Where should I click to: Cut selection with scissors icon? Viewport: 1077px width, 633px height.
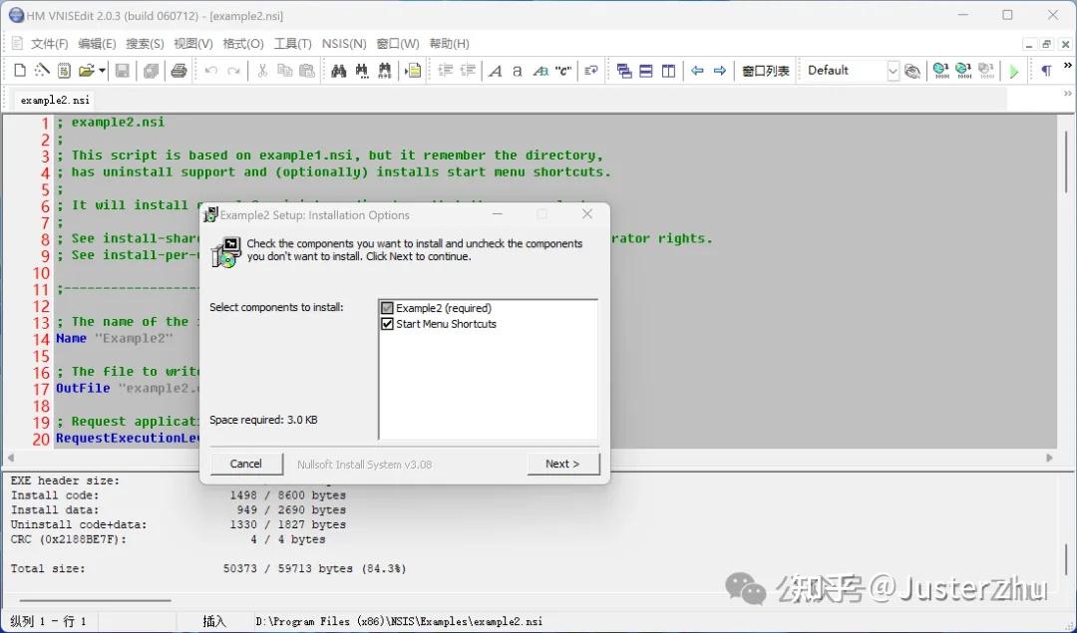click(262, 71)
